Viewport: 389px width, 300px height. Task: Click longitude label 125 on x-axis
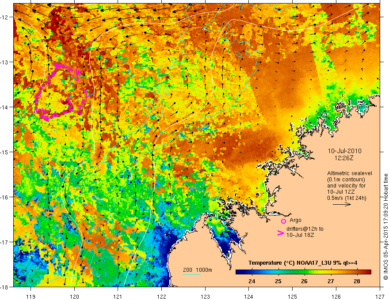tap(293, 296)
